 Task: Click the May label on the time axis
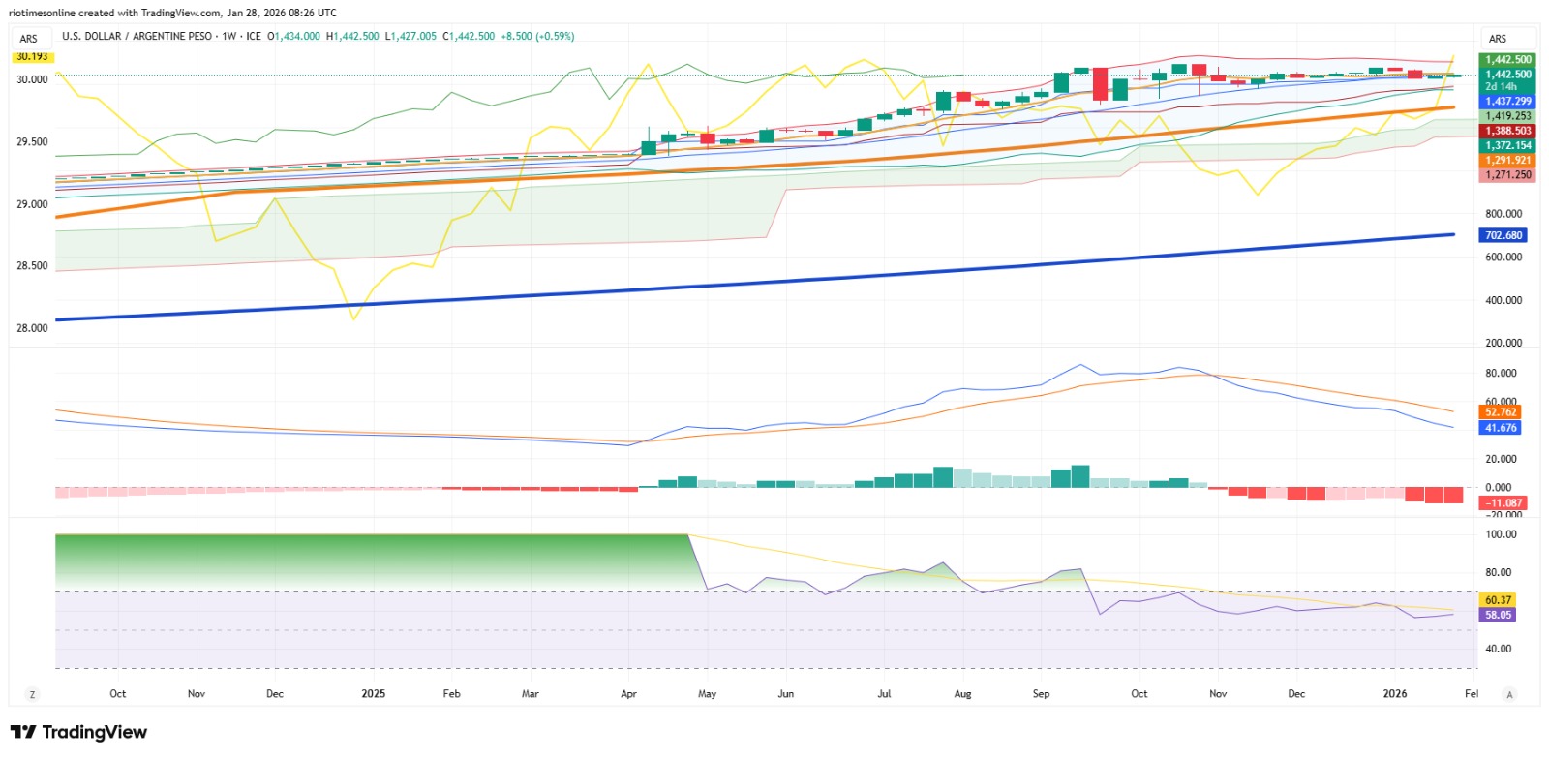[707, 694]
